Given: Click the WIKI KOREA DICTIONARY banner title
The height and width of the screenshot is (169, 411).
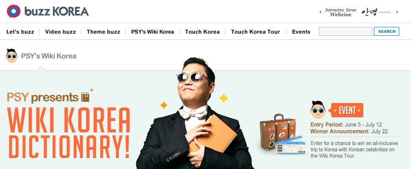Looking at the screenshot, I should (x=69, y=133).
